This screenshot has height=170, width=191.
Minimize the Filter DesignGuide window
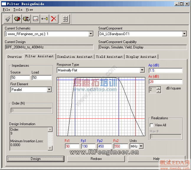(x=177, y=4)
